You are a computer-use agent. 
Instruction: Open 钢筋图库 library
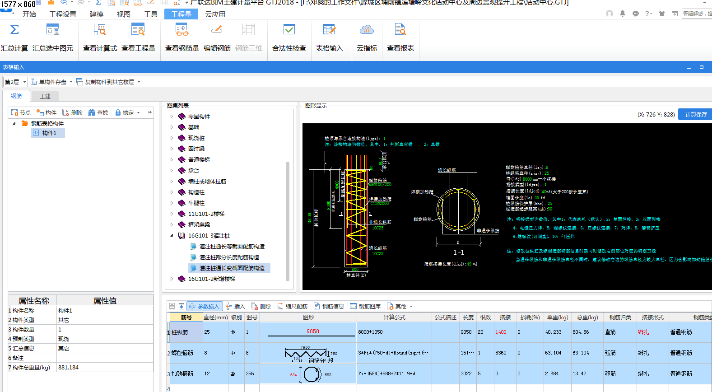coord(365,306)
